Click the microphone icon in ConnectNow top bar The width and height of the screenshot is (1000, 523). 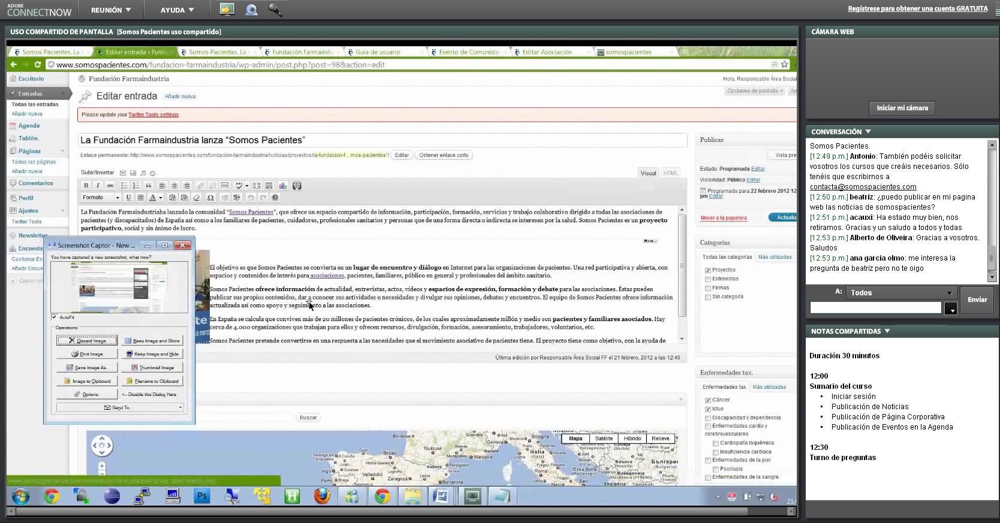tap(275, 10)
